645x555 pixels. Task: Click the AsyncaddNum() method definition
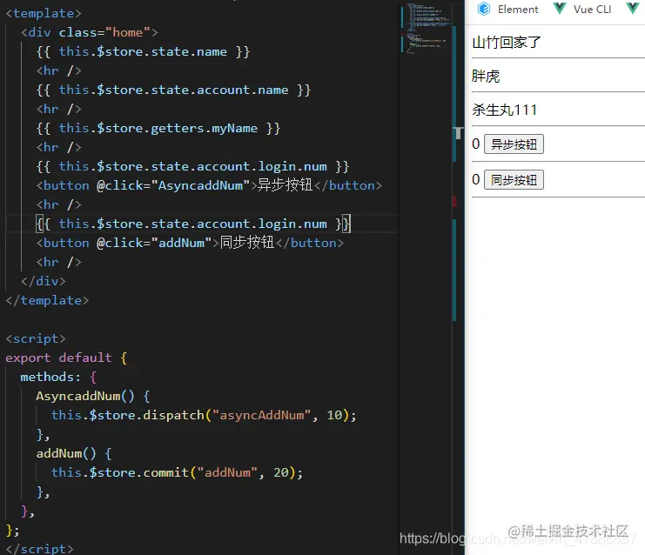[93, 396]
